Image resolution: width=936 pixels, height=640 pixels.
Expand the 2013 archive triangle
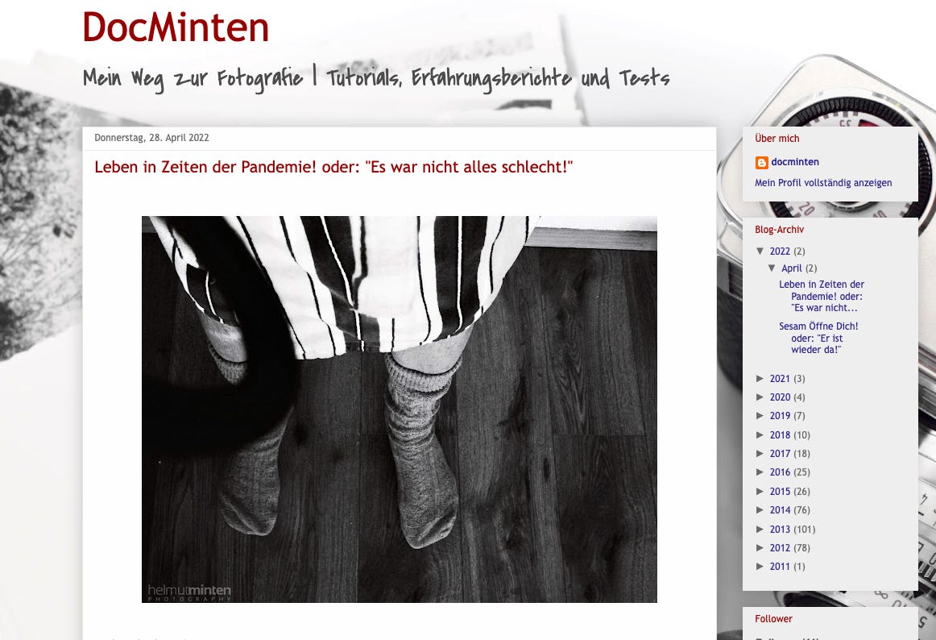coord(760,529)
